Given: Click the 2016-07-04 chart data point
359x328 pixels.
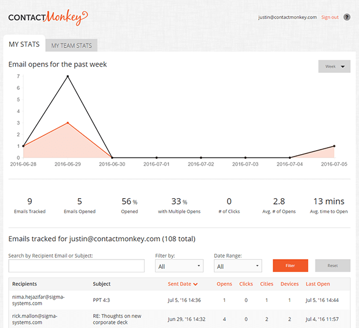Looking at the screenshot, I should (x=290, y=158).
